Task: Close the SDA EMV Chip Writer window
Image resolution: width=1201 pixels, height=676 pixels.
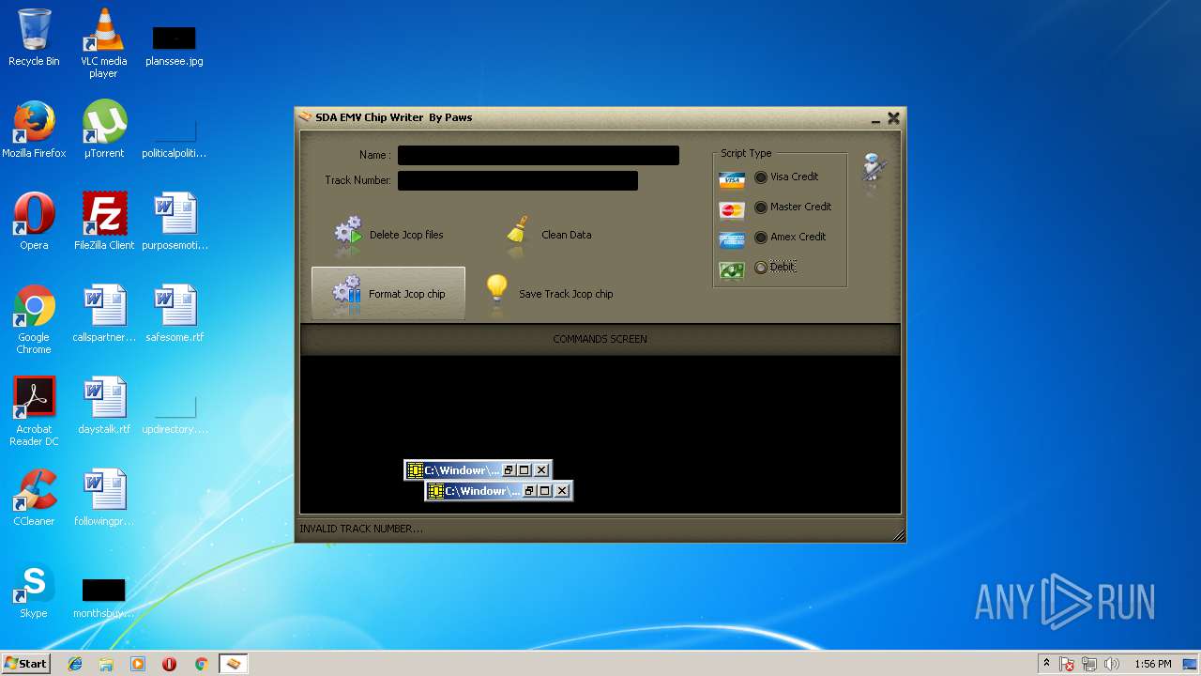Action: click(x=893, y=118)
